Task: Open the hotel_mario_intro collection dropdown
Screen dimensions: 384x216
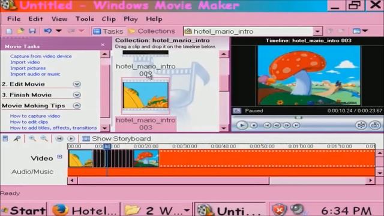Action: tap(317, 31)
